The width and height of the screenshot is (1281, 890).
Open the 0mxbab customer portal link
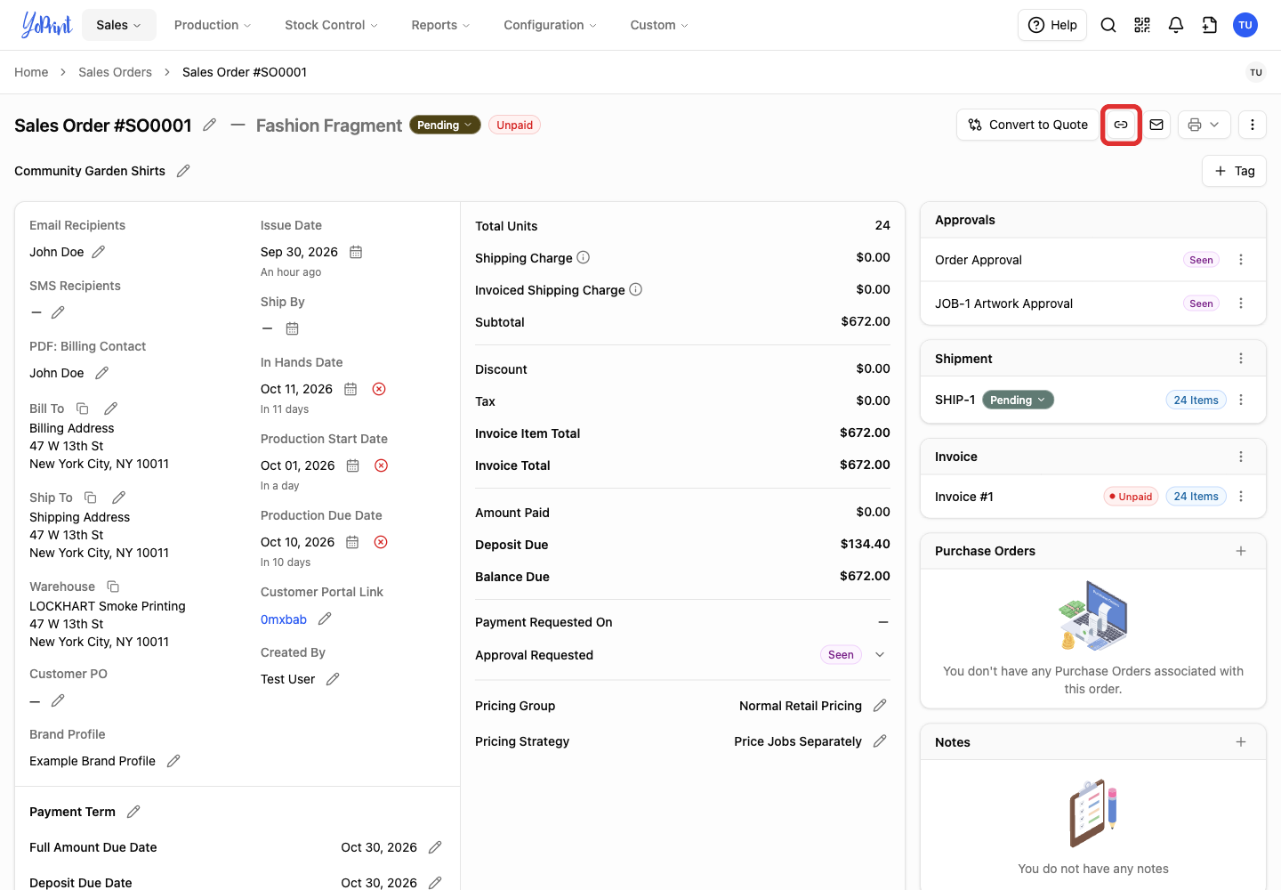coord(284,619)
